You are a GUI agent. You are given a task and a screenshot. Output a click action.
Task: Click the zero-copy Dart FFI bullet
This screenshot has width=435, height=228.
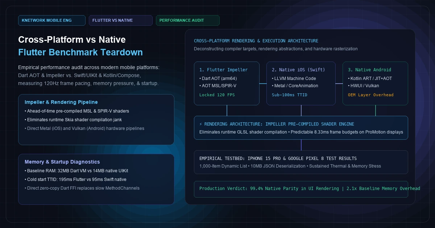82,188
